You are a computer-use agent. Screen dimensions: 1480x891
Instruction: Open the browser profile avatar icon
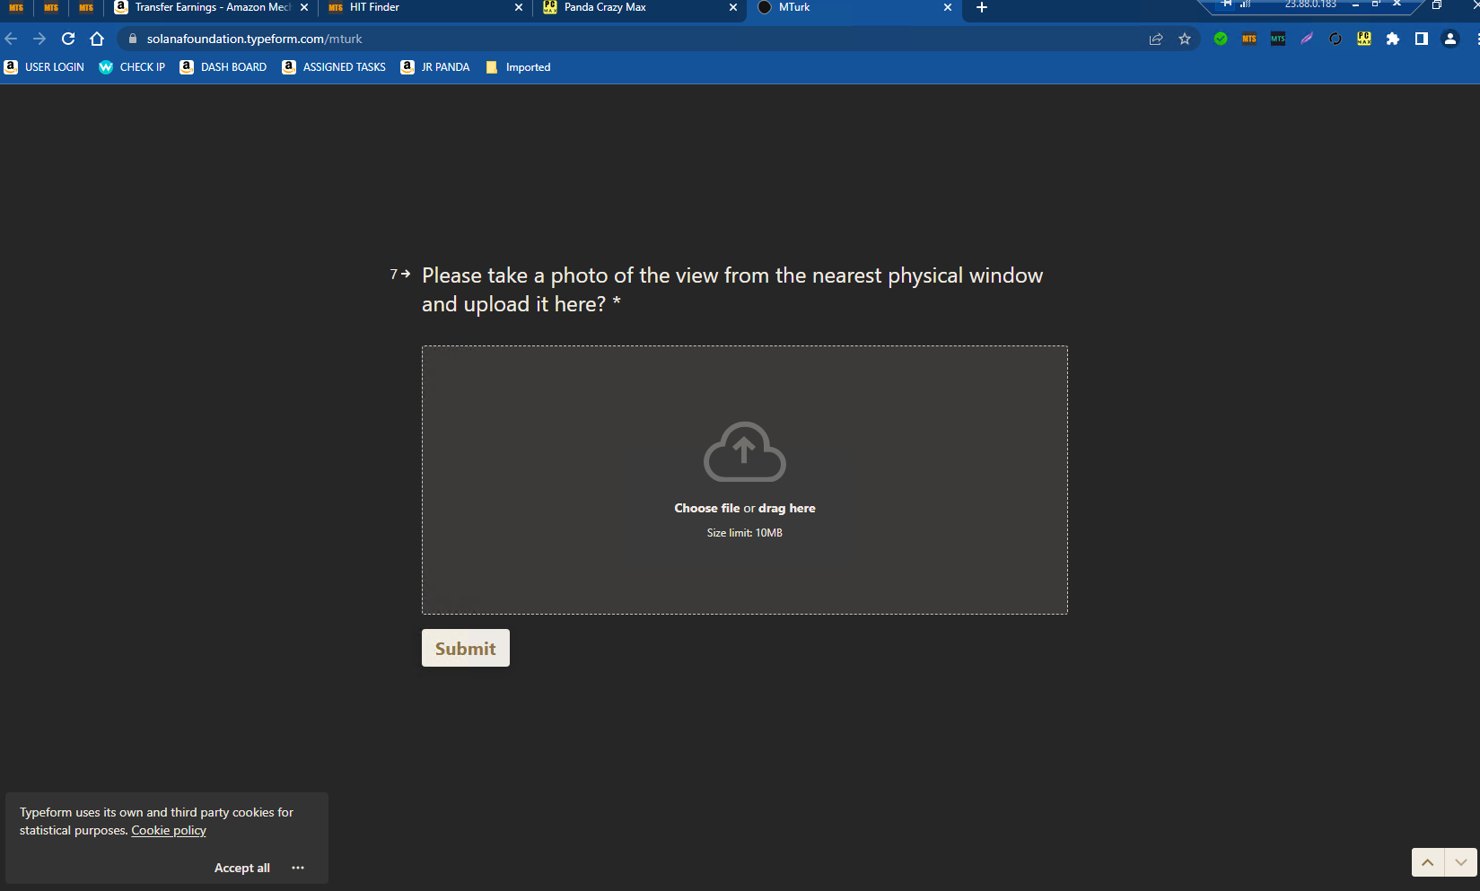tap(1450, 39)
